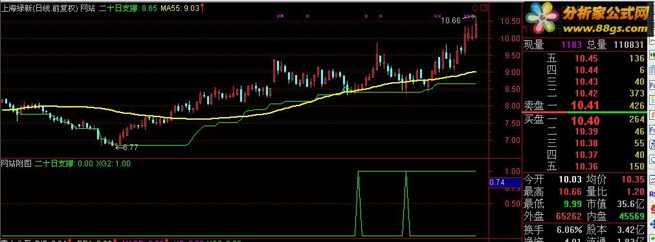The image size is (655, 242).
Task: Click sell-four price 10.44
Action: pyautogui.click(x=586, y=71)
